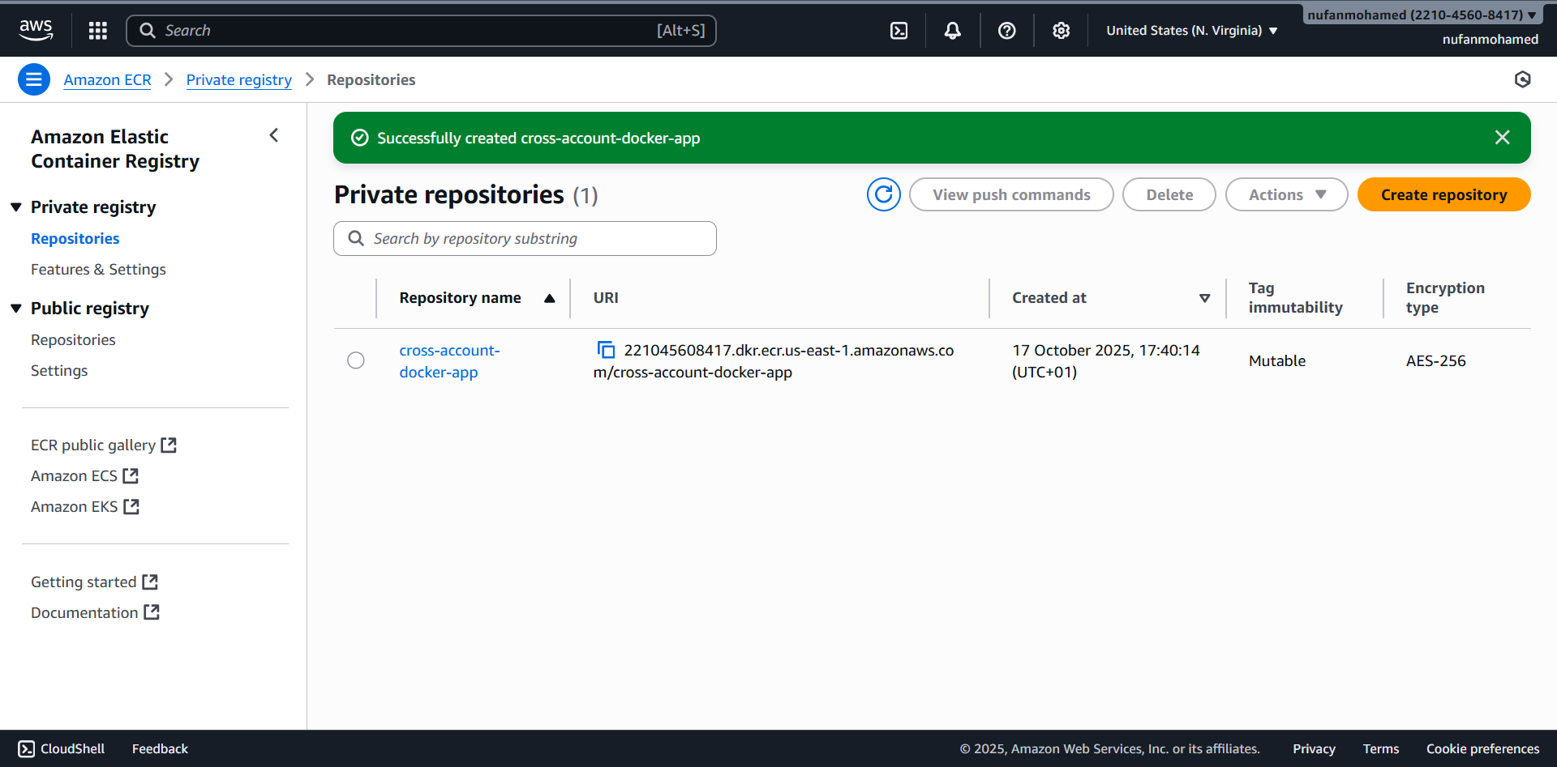Click the AES-256 encryption type cell
Image resolution: width=1557 pixels, height=767 pixels.
[x=1435, y=360]
